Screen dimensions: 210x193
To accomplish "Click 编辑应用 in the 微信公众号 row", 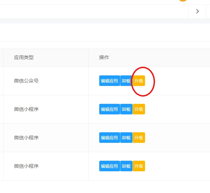I will tap(109, 81).
